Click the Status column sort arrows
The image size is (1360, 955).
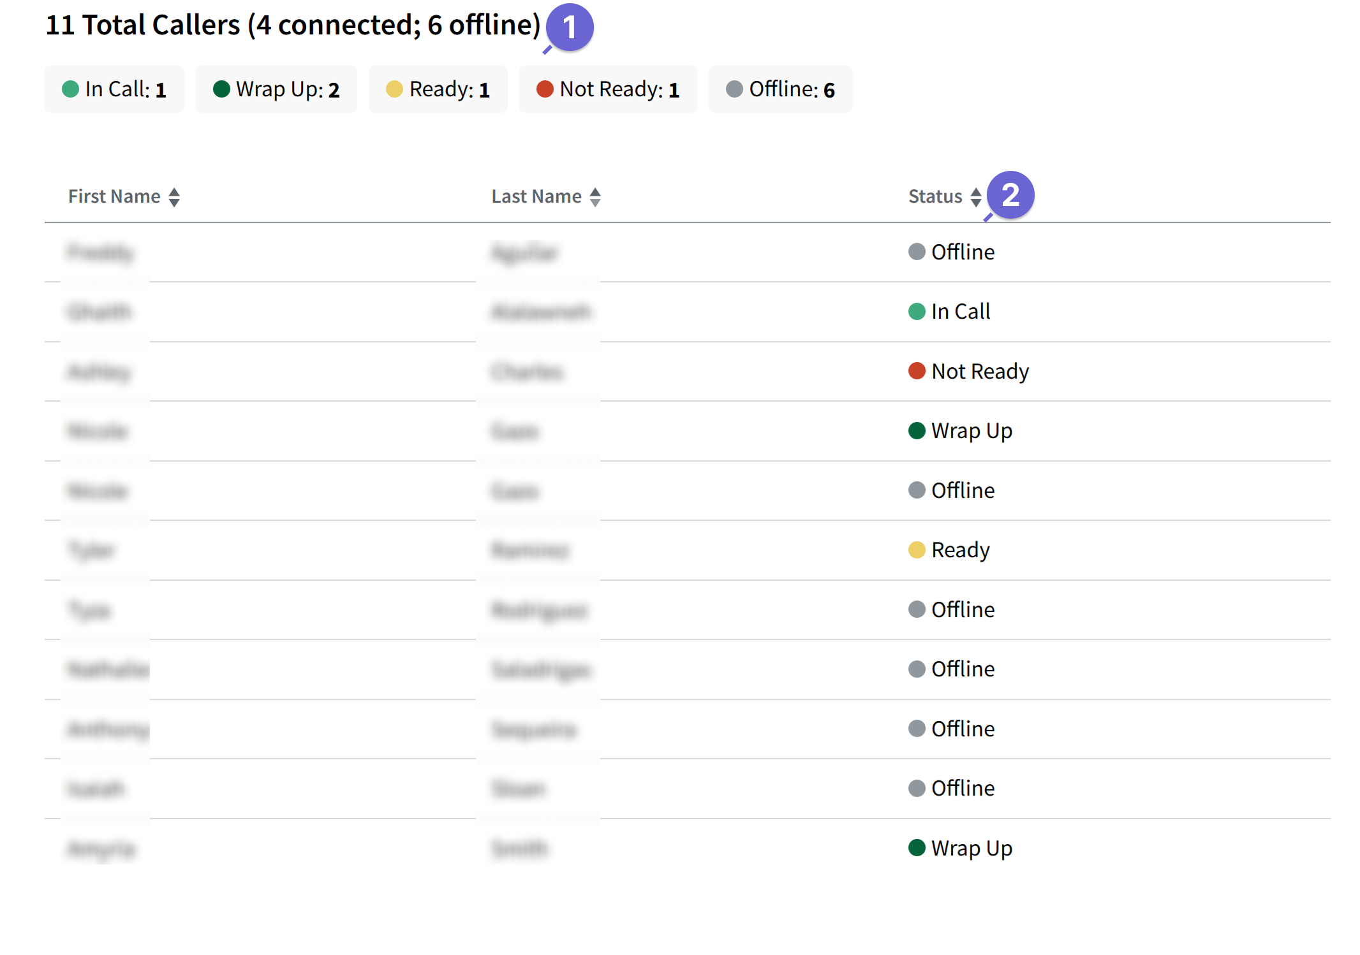pyautogui.click(x=975, y=197)
